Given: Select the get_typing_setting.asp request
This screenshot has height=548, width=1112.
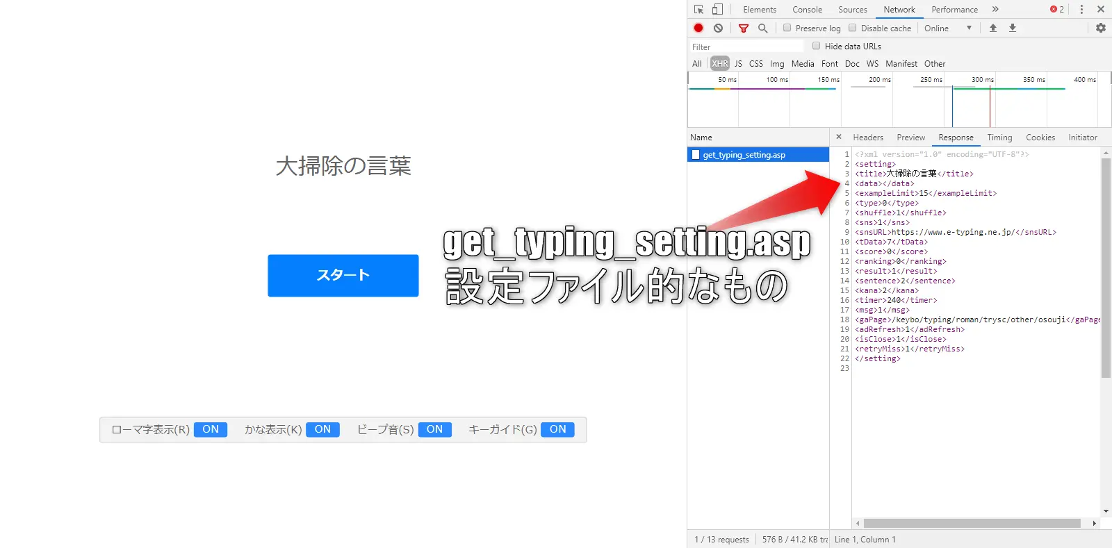Looking at the screenshot, I should (x=744, y=155).
